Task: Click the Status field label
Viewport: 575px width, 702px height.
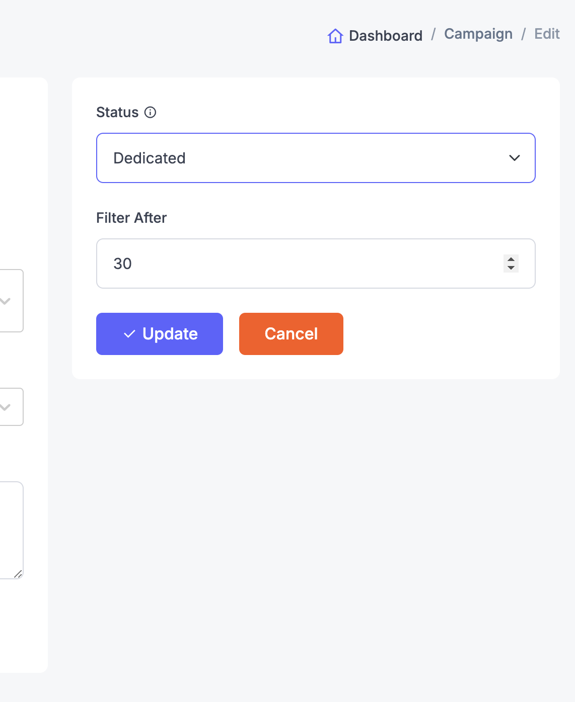Action: (x=117, y=112)
